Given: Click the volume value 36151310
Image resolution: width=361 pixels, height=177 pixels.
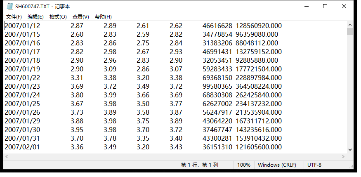Looking at the screenshot, I should 217,147.
